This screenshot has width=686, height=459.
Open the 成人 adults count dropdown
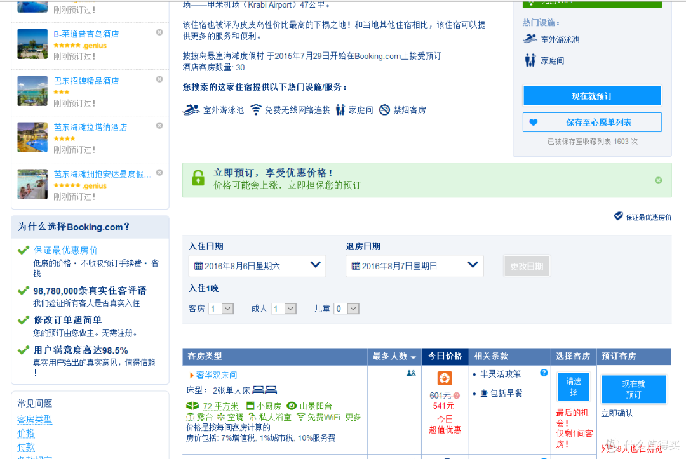283,309
